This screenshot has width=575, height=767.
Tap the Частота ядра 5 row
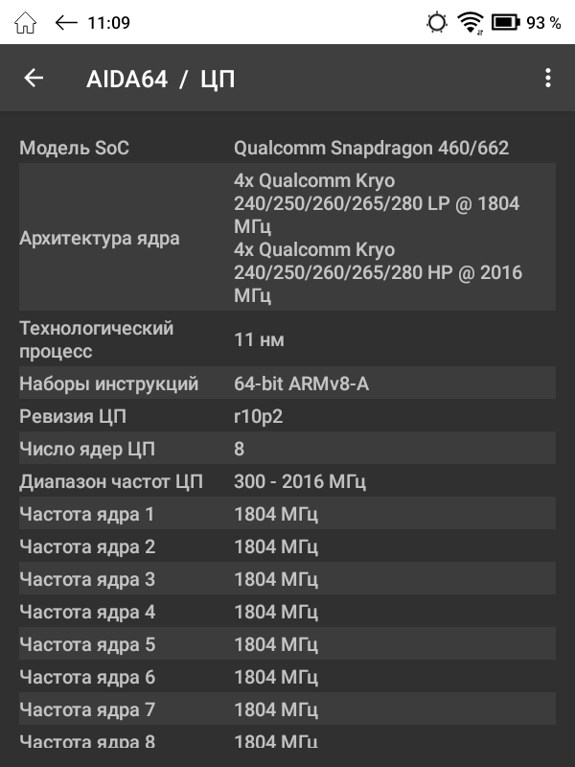[x=287, y=645]
